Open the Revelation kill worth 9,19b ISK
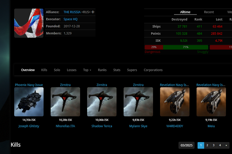 click(x=211, y=102)
